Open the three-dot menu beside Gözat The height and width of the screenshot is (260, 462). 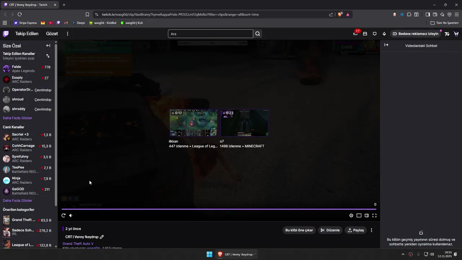(x=67, y=34)
